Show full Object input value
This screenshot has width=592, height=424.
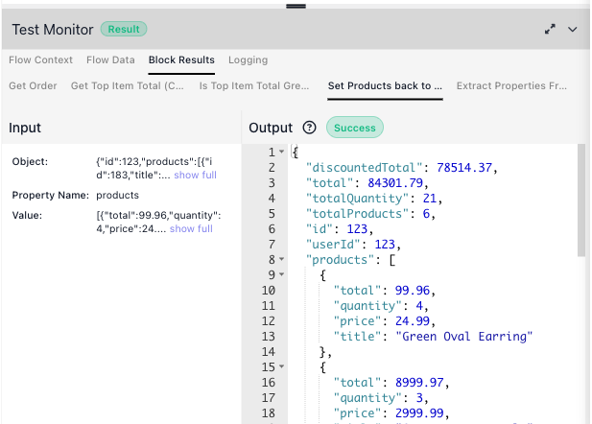click(x=195, y=176)
